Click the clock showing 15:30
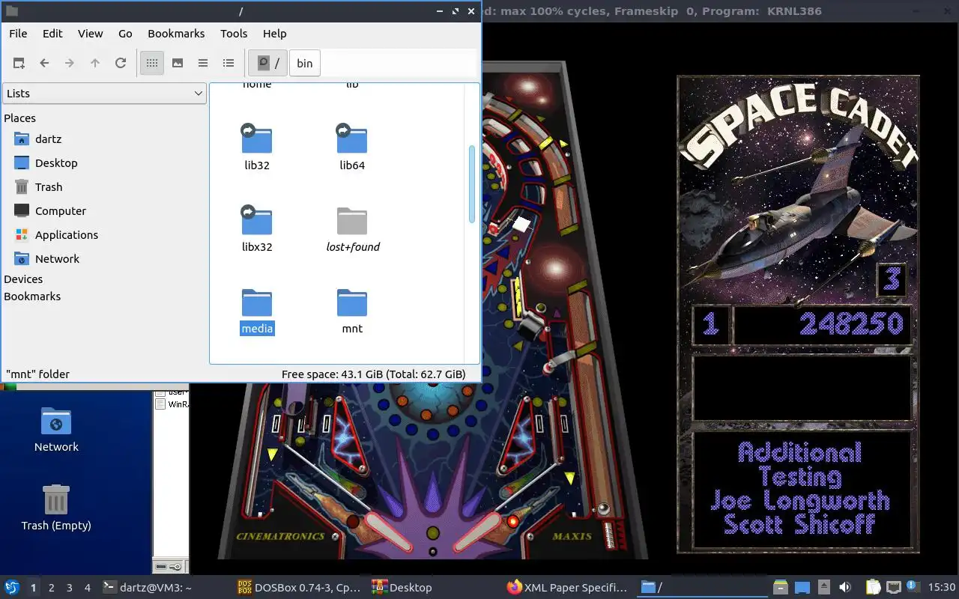The height and width of the screenshot is (599, 959). (x=942, y=588)
